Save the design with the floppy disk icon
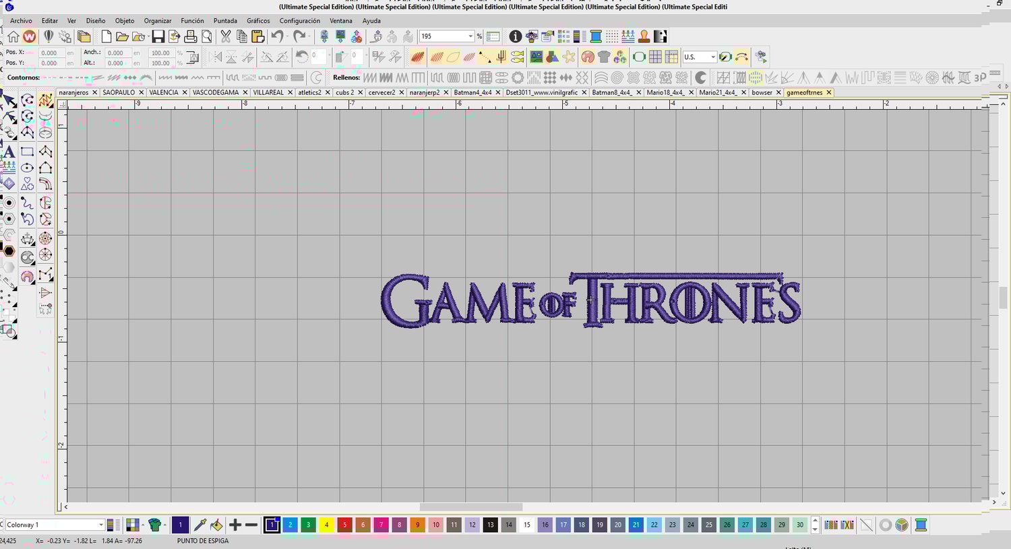This screenshot has height=549, width=1011. click(x=158, y=36)
